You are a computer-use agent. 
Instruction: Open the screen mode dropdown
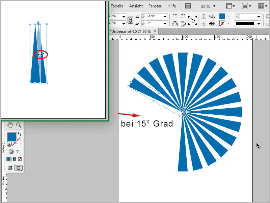[x=246, y=6]
